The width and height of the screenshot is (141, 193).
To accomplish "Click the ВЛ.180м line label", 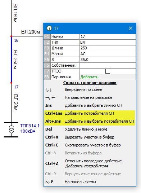I will pyautogui.click(x=15, y=13).
